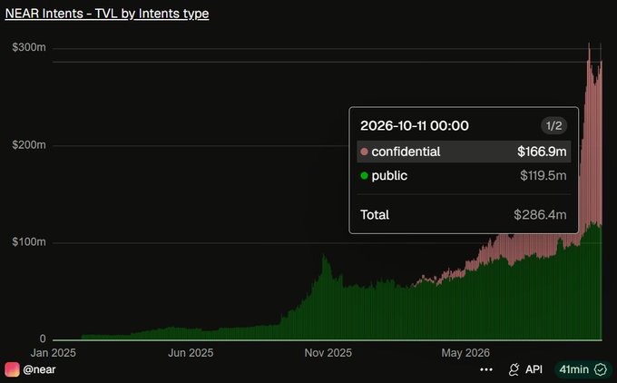Click the Jan 2025 x-axis label
Screen dimensions: 617x383
coord(54,353)
